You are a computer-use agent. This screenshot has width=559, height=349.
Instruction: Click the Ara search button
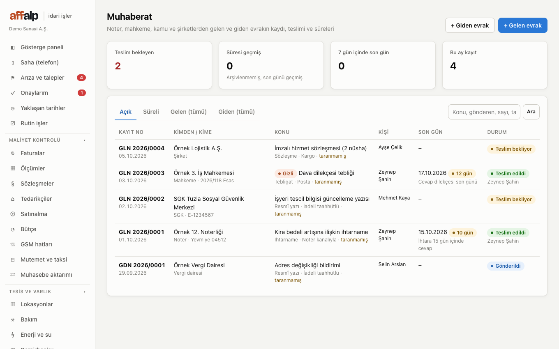point(531,112)
